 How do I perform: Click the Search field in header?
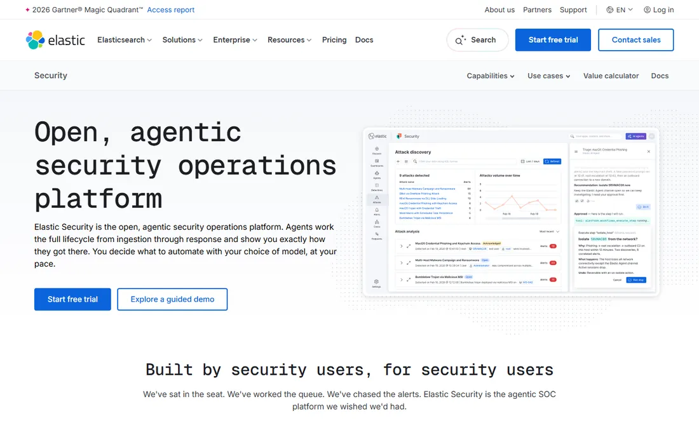pyautogui.click(x=477, y=40)
